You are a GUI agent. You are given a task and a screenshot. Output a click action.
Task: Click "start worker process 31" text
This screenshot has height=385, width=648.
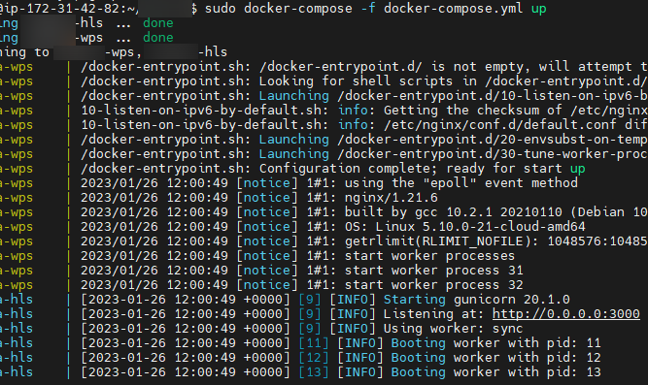point(434,271)
